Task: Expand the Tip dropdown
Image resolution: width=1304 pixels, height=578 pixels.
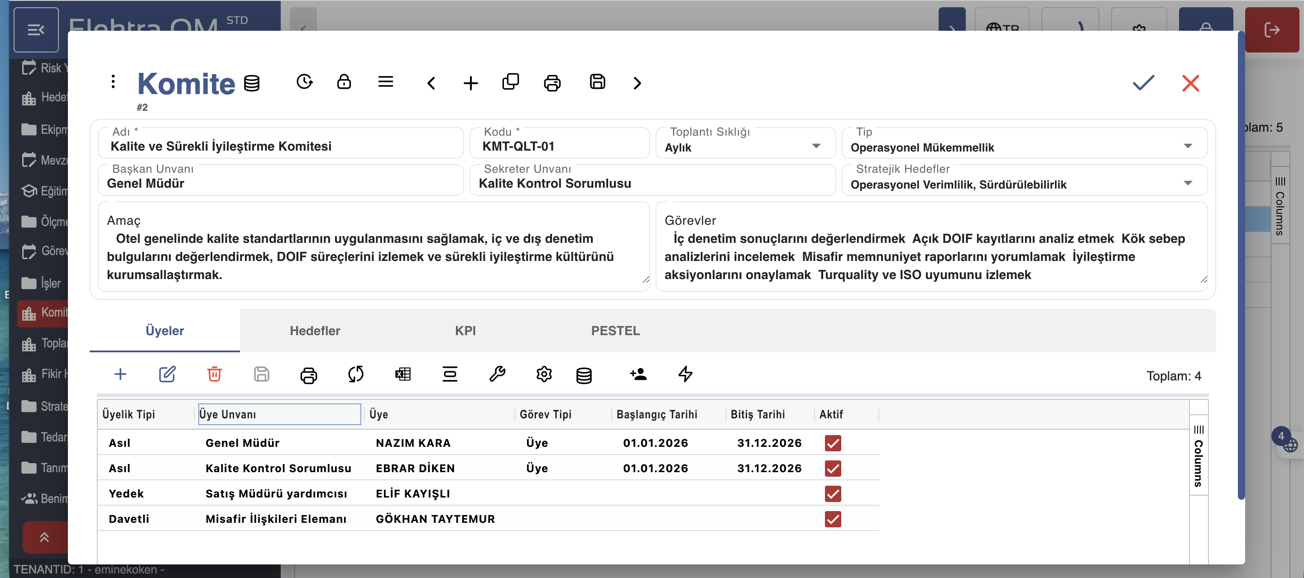Action: pyautogui.click(x=1188, y=146)
